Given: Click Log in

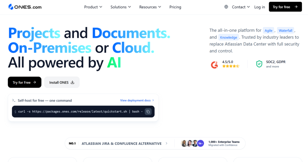Looking at the screenshot, I should (x=260, y=7).
